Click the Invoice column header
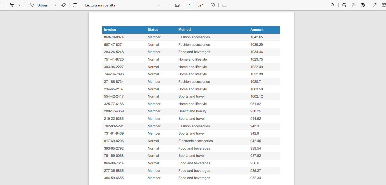This screenshot has height=185, width=386. 110,30
